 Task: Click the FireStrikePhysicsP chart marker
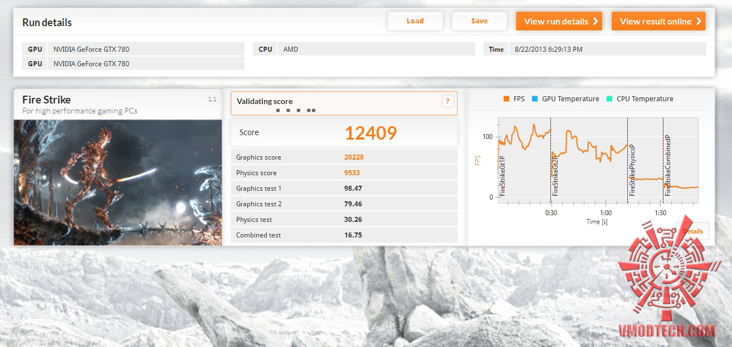(632, 170)
